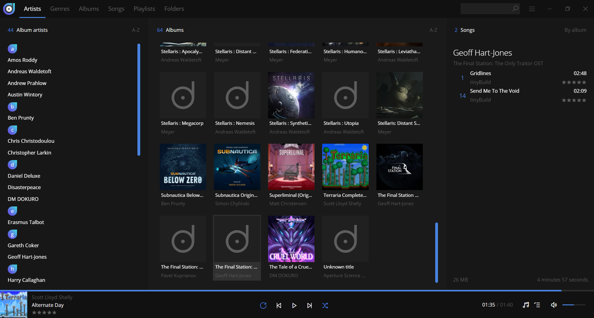Click the Dopamine logo icon

click(x=9, y=8)
